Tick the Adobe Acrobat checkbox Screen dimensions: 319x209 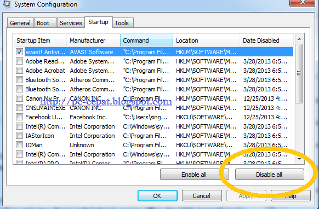click(19, 71)
